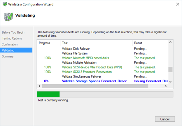The image size is (182, 126).
Task: Select the Confirmation step
Action: coord(10,44)
